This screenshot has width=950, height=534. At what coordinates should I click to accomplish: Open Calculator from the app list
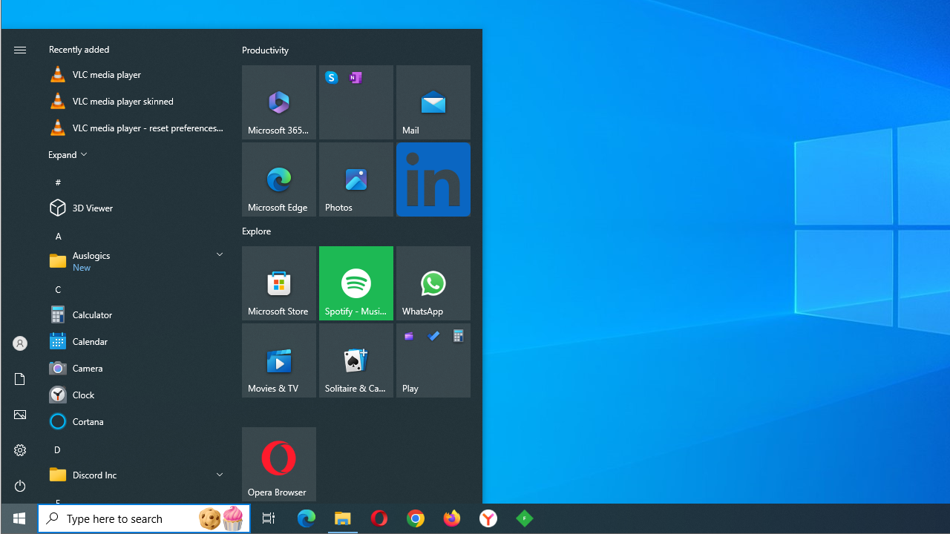[92, 314]
